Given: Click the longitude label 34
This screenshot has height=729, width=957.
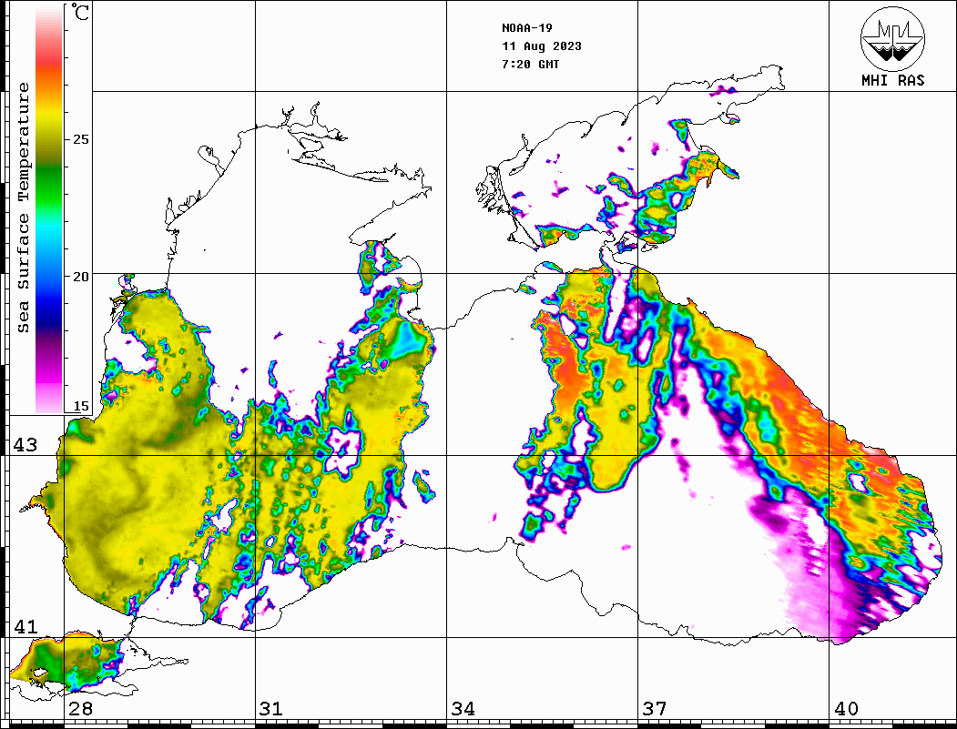Looking at the screenshot, I should (463, 708).
